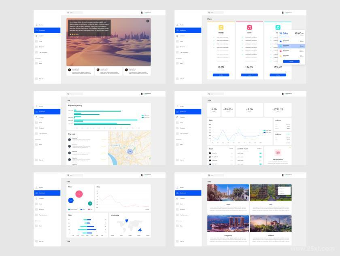
Task: Open user account menu on Worldwide map screen
Action: point(146,175)
